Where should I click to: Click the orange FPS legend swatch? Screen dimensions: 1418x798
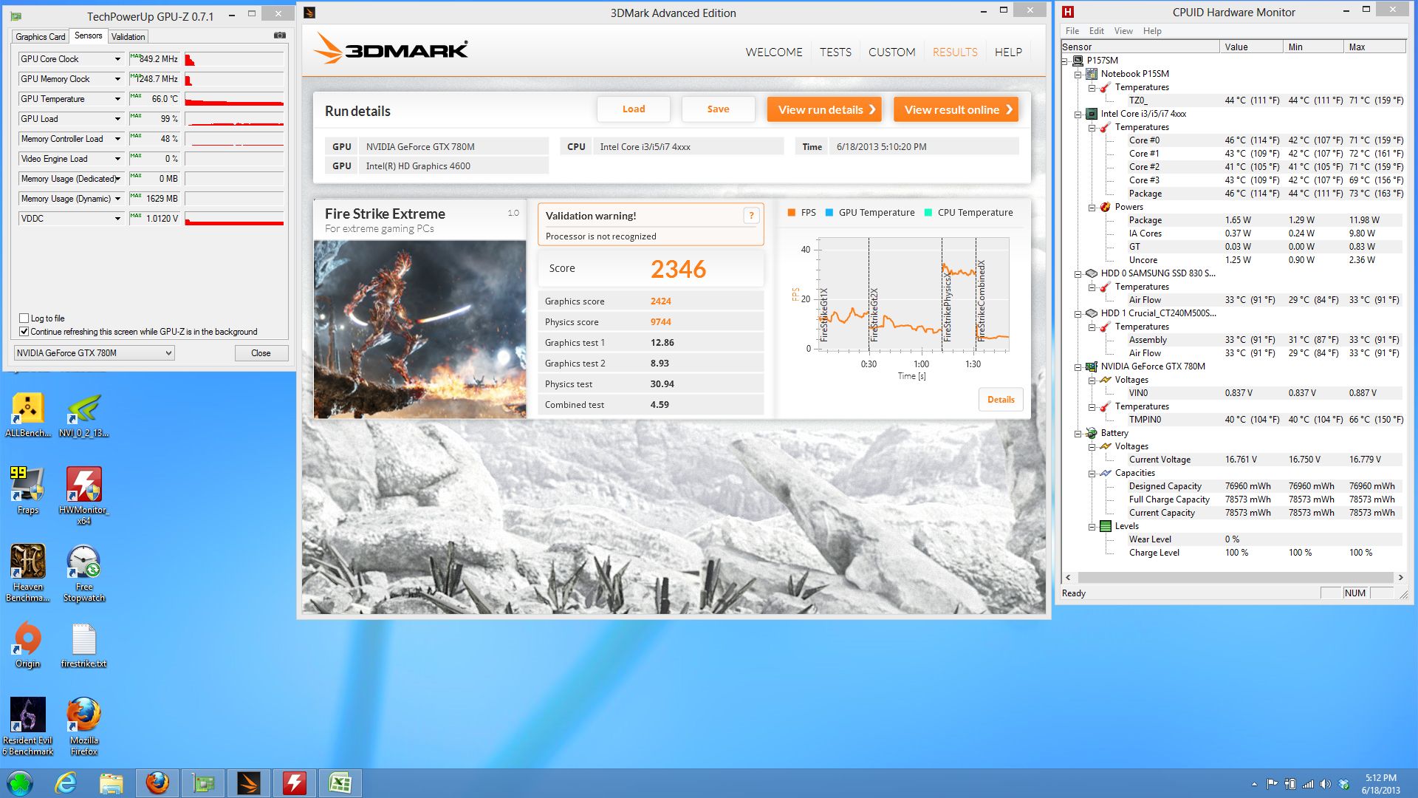click(x=792, y=213)
